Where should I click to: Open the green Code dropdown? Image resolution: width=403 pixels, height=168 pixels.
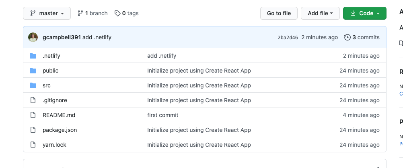pos(365,13)
